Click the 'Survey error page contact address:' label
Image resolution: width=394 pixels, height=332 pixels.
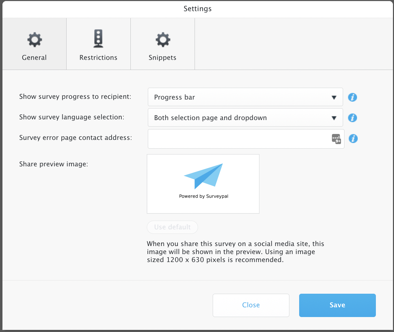(75, 138)
